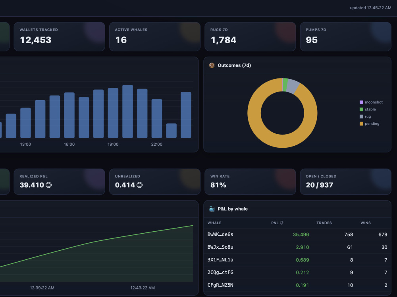The width and height of the screenshot is (397, 297).
Task: Click the 12:43:22 AM axis label
Action: (143, 287)
